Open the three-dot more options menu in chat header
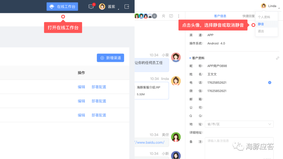 [179, 16]
